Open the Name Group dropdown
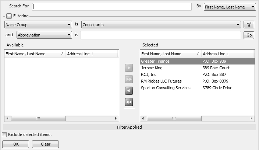This screenshot has height=150, width=259. pyautogui.click(x=38, y=25)
